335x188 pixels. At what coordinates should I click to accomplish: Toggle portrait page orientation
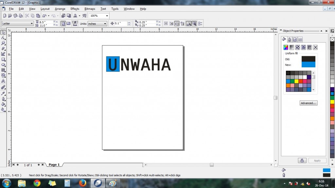63,24
